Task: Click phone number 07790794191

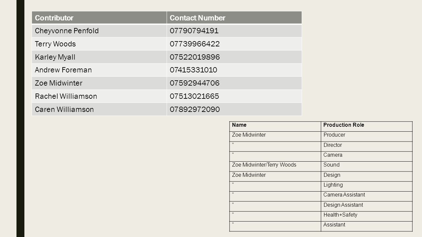Action: (x=234, y=31)
